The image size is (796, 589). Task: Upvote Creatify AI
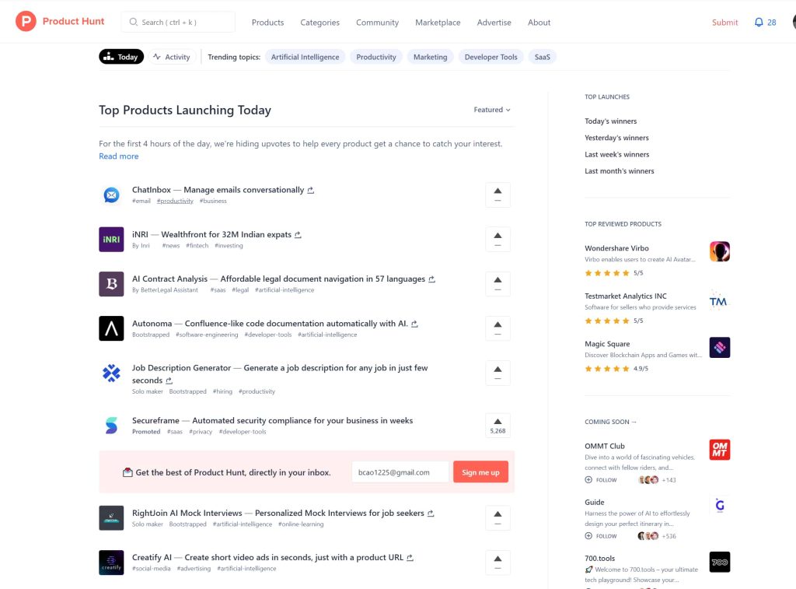497,563
